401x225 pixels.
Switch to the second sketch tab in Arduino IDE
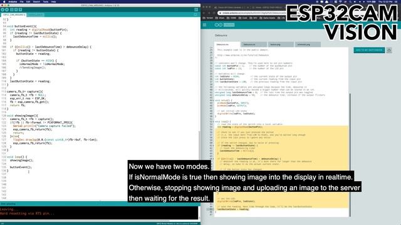[36, 15]
